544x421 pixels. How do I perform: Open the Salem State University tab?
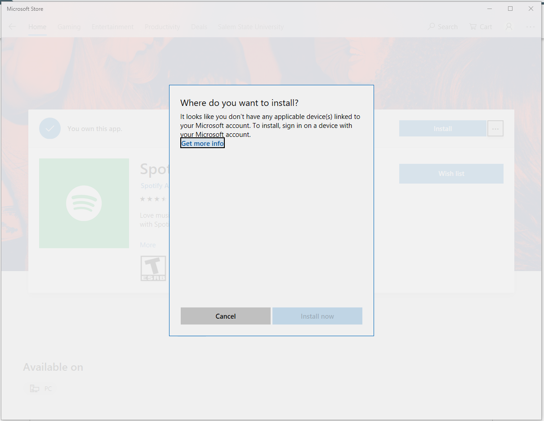251,27
